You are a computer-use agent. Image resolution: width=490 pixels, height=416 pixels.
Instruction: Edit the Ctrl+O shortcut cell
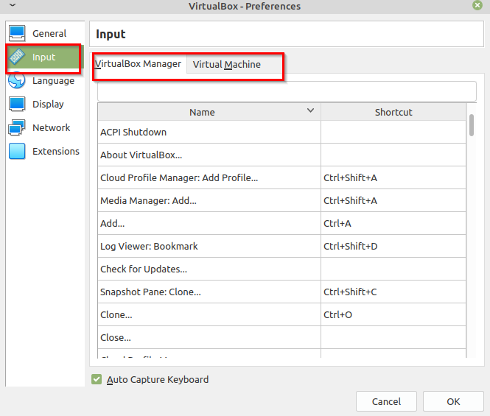click(393, 314)
